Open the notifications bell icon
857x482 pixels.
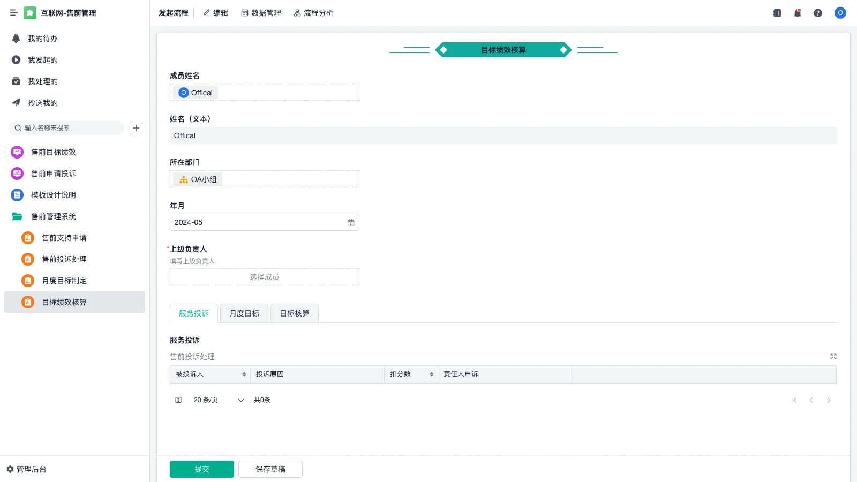(797, 13)
